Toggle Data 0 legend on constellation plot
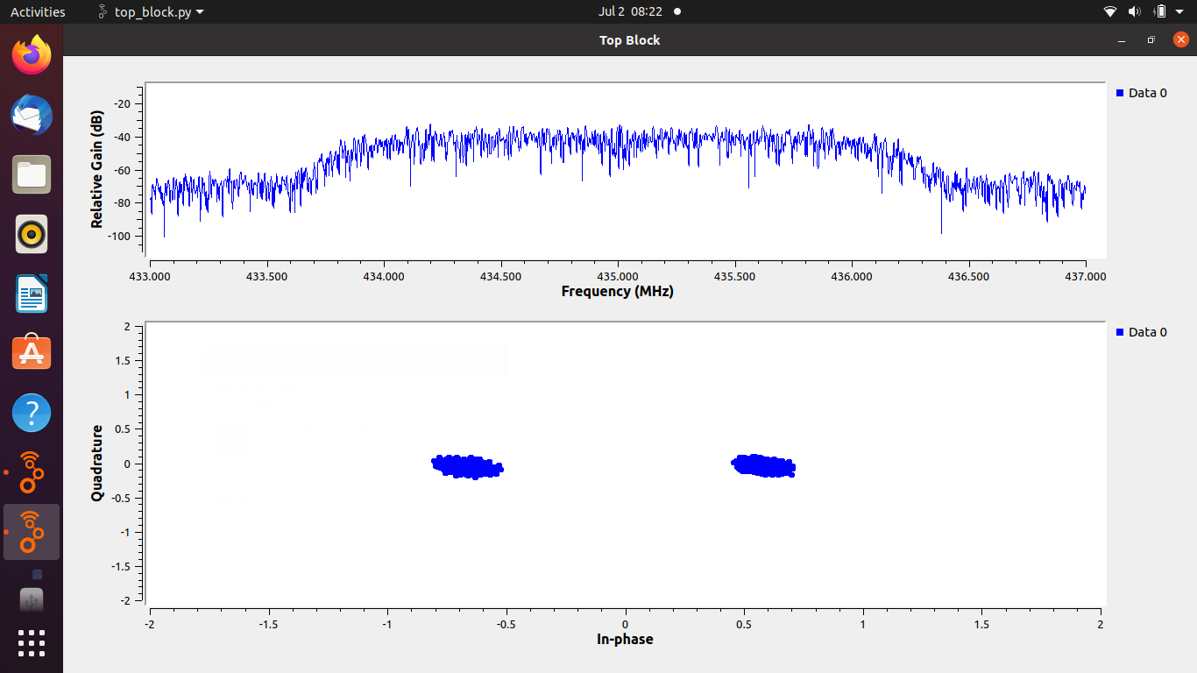Viewport: 1197px width, 673px height. click(1142, 332)
